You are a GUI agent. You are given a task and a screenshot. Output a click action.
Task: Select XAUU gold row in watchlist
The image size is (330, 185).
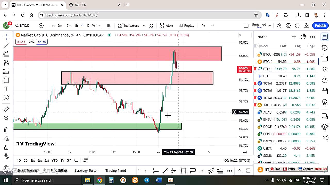(x=286, y=105)
